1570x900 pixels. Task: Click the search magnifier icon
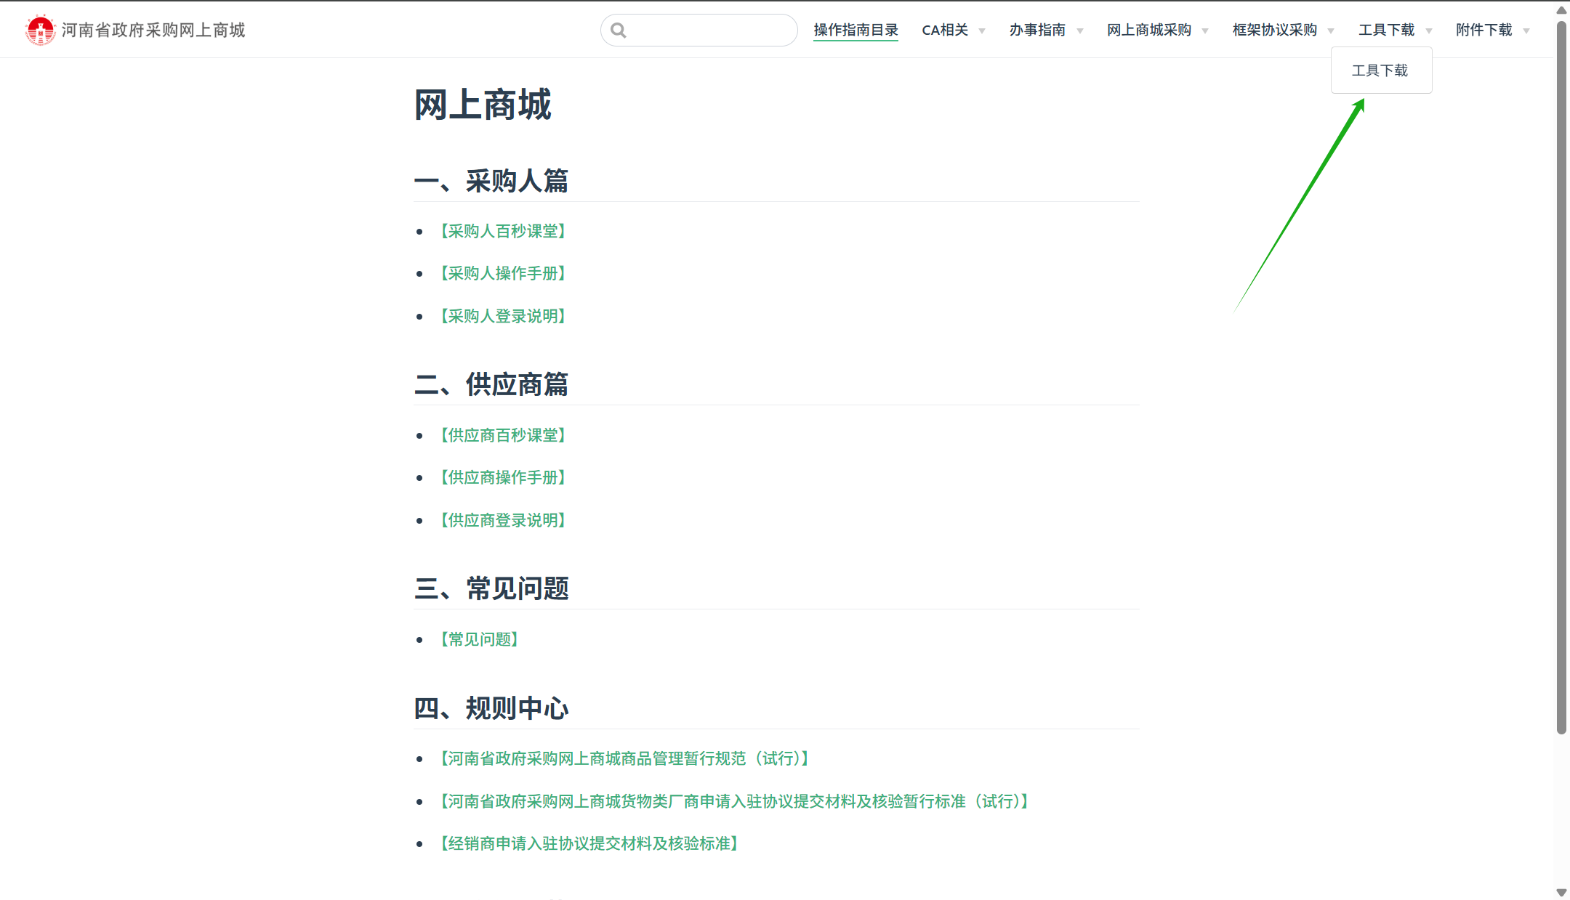[619, 30]
